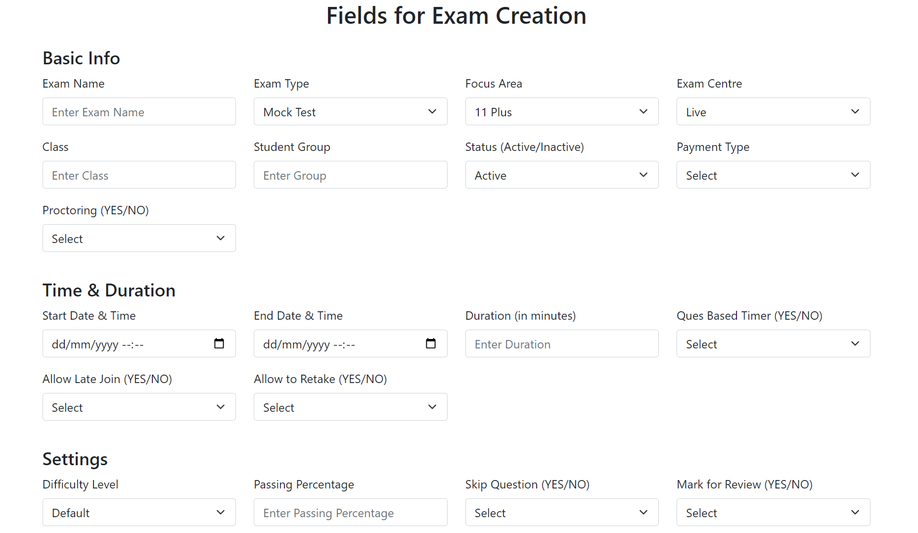
Task: Open the End Date calendar picker icon
Action: [430, 343]
